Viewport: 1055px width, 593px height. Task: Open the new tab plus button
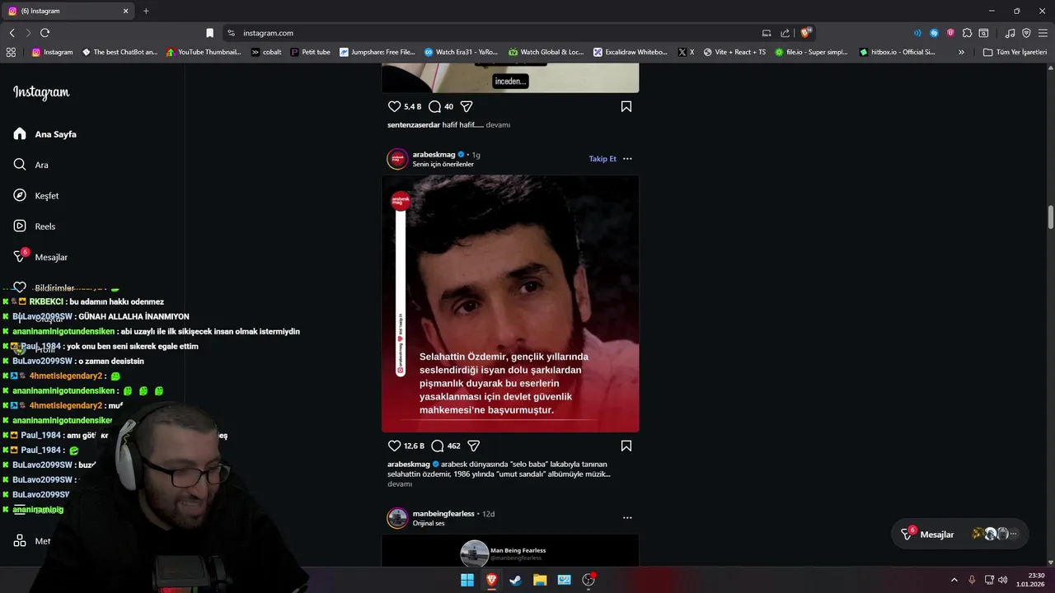point(146,11)
